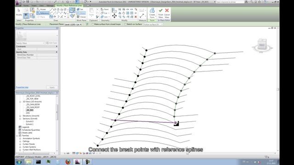294x165 pixels.
Task: Click the OmniClass Number value field
Action: pyautogui.click(x=48, y=55)
